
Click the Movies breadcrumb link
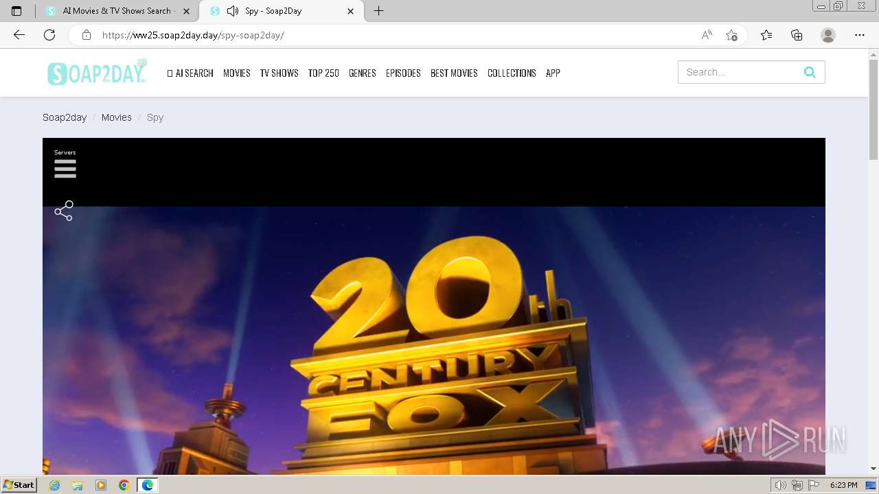[117, 117]
